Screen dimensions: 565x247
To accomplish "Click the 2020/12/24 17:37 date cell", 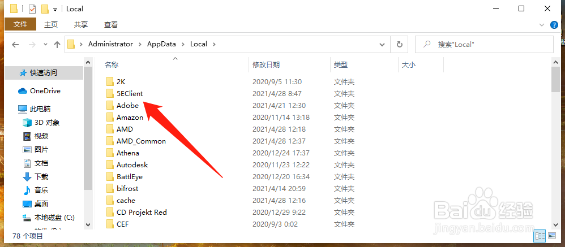I will 281,153.
